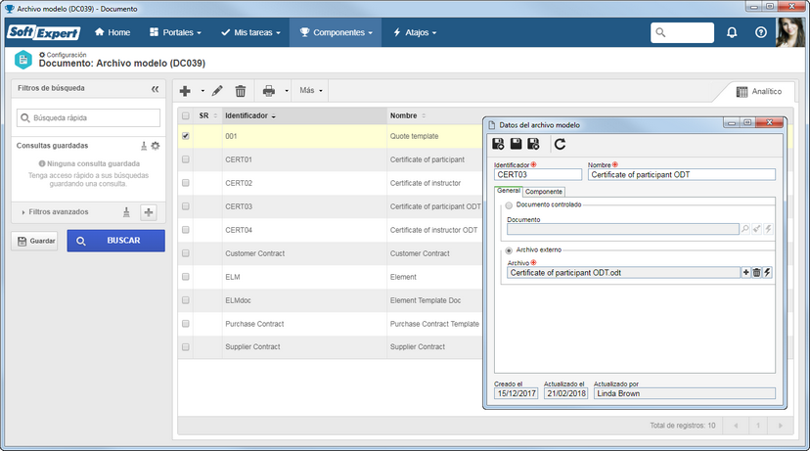The image size is (810, 451).
Task: Click the edit pencil icon
Action: tap(217, 91)
